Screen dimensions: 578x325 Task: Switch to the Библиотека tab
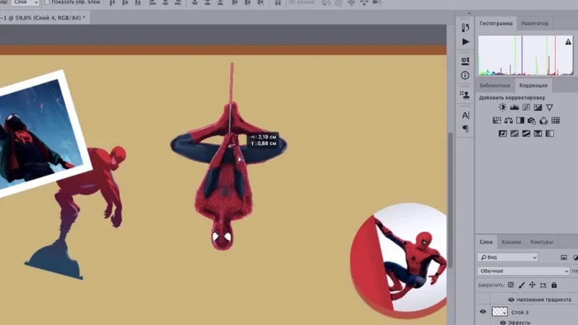pyautogui.click(x=495, y=85)
